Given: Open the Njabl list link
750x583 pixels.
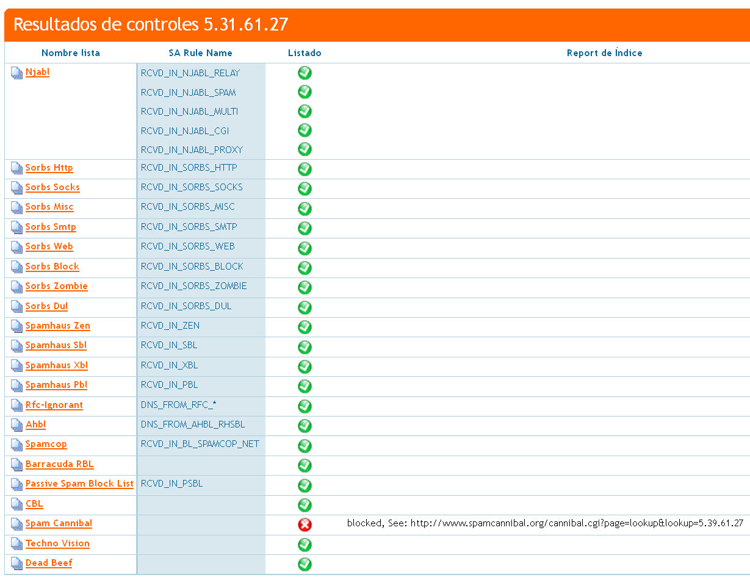Looking at the screenshot, I should pos(37,73).
